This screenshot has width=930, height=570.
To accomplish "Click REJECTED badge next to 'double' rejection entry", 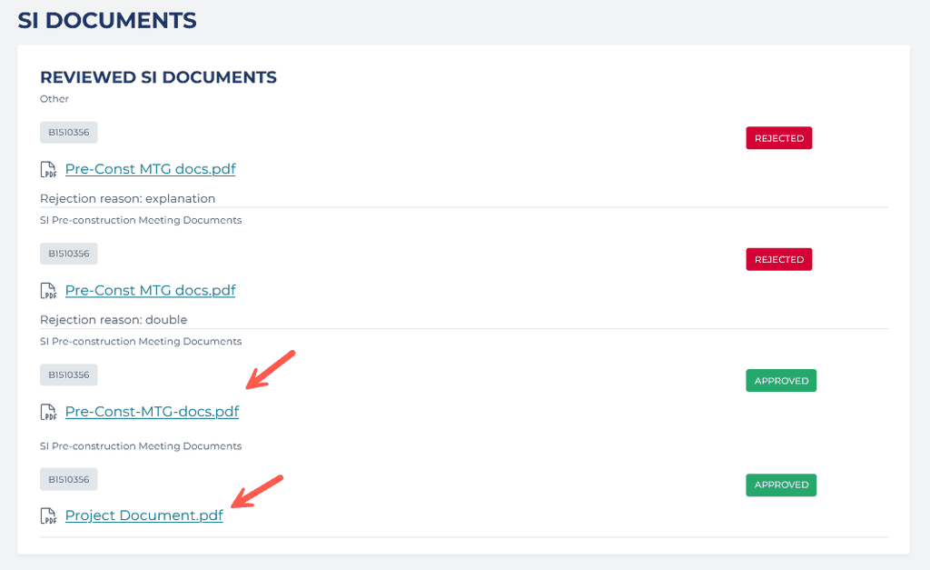I will click(778, 259).
